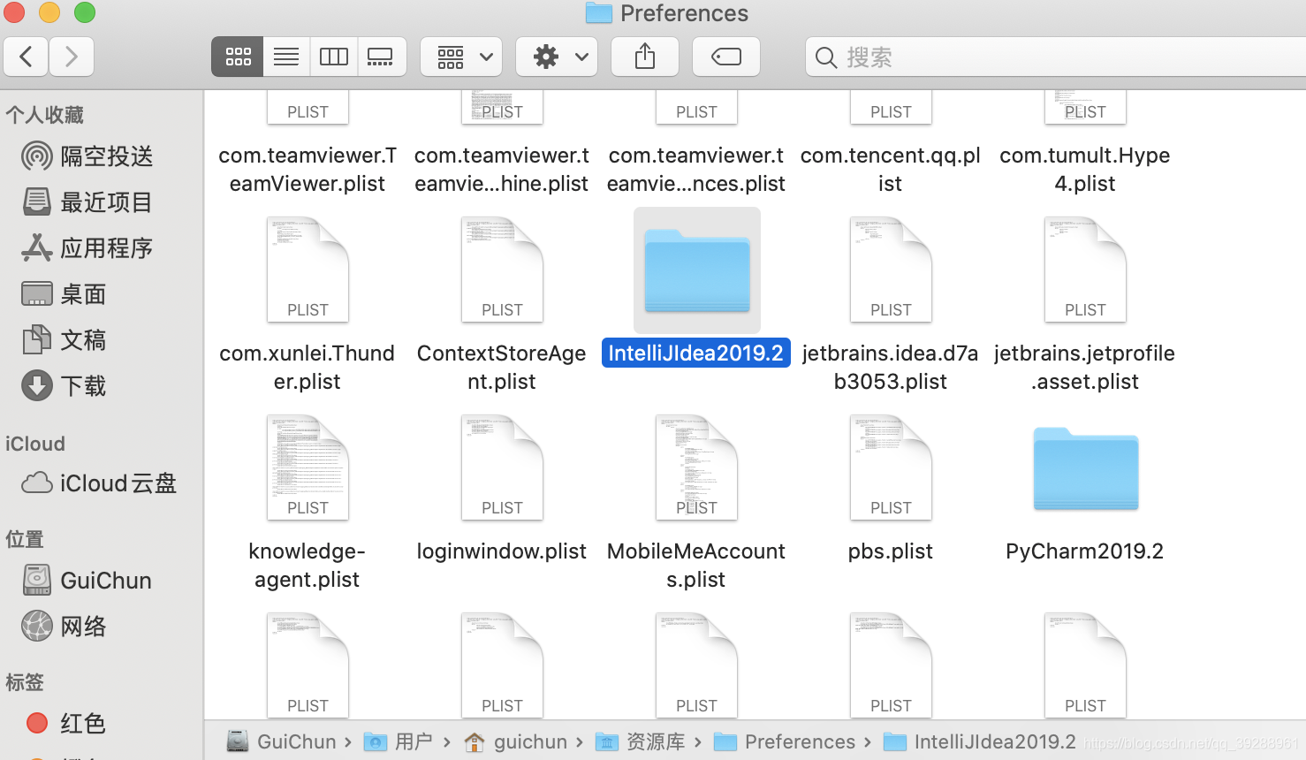The image size is (1306, 760).
Task: Select com.xunlei.Thunder.plist file icon
Action: point(308,270)
